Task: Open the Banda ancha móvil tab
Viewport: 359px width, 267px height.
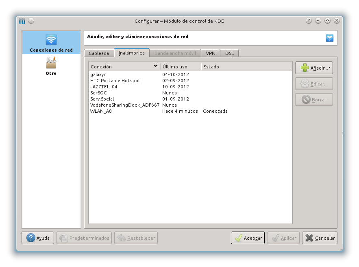Action: coord(175,53)
